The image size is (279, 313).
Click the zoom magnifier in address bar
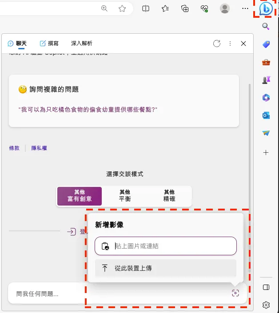[x=104, y=8]
